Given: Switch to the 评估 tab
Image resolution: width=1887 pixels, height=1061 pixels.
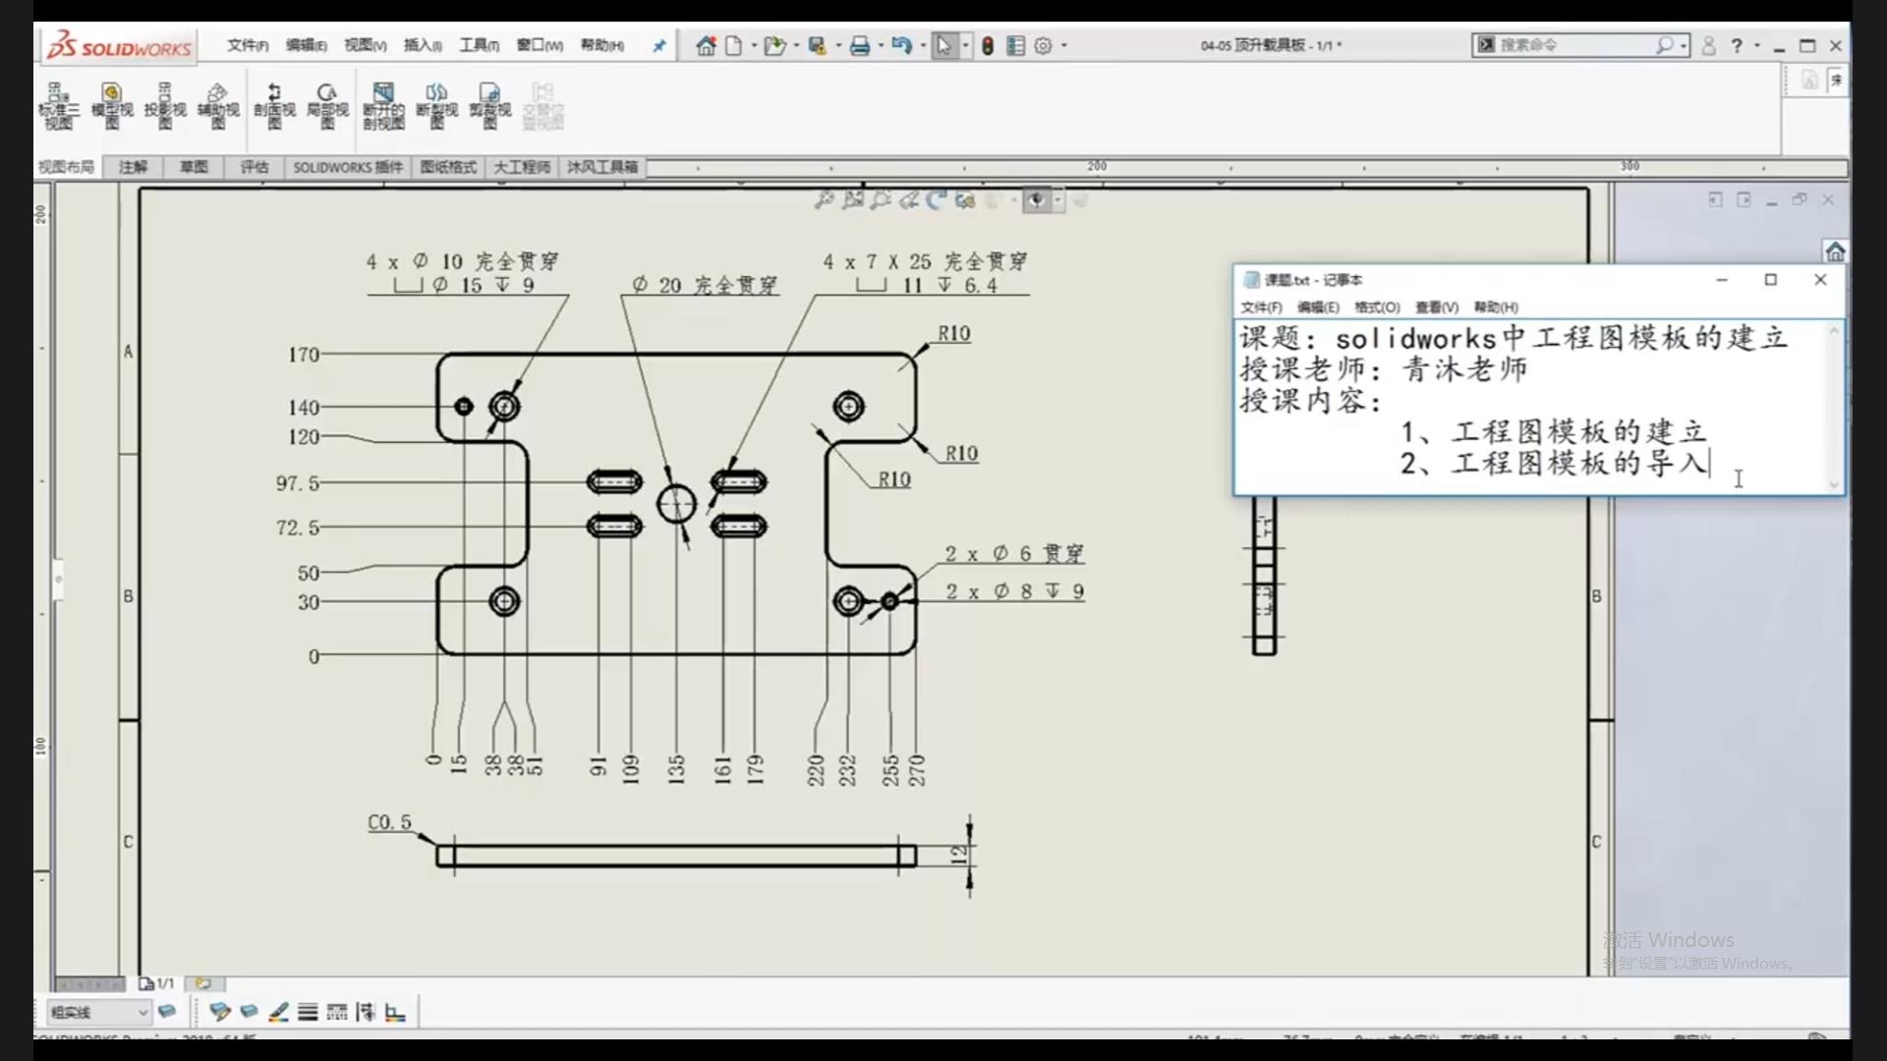Looking at the screenshot, I should pyautogui.click(x=255, y=167).
